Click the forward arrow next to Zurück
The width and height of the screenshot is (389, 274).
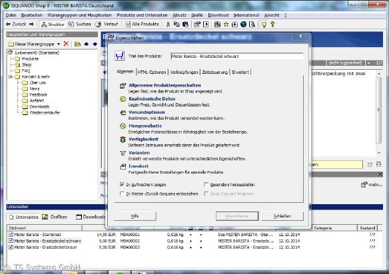point(31,24)
